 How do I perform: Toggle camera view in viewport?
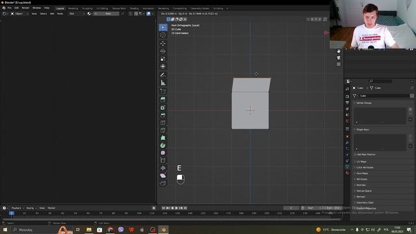click(339, 58)
